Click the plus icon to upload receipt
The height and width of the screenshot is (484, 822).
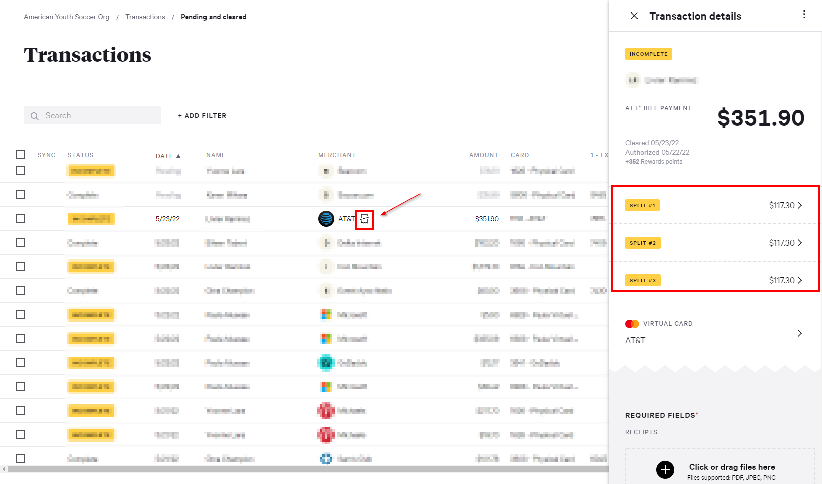coord(665,470)
